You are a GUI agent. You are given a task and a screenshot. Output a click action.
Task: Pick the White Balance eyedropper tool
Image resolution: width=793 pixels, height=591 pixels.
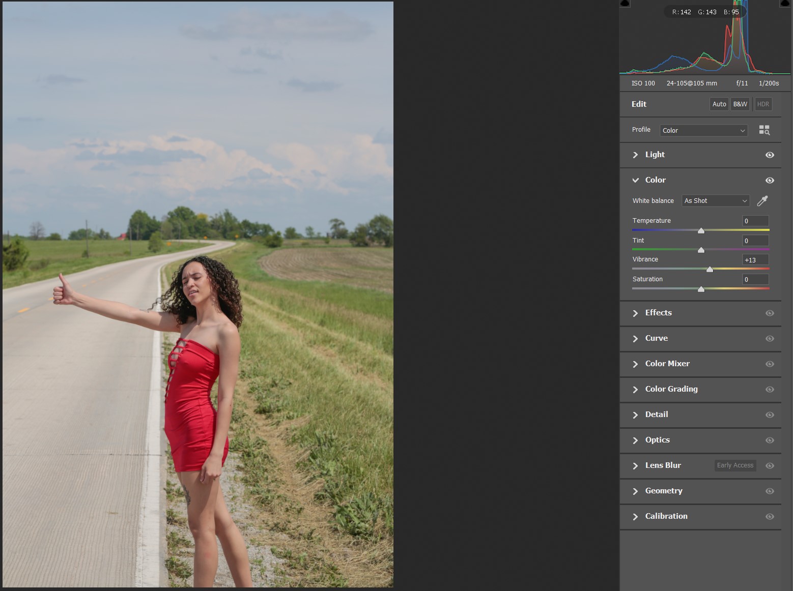point(762,201)
